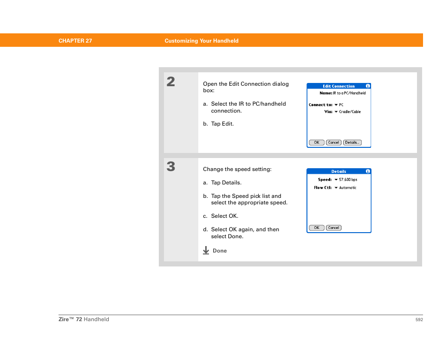Click the CHAPTER 27 header text
This screenshot has height=342, width=443.
75,41
